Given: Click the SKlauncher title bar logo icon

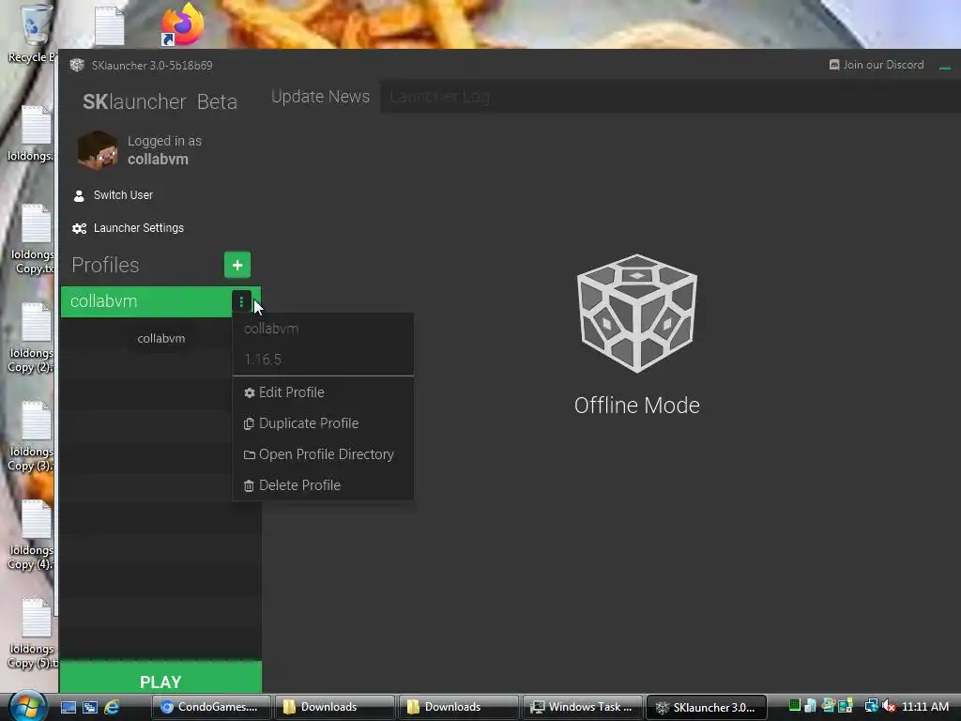Looking at the screenshot, I should 77,65.
